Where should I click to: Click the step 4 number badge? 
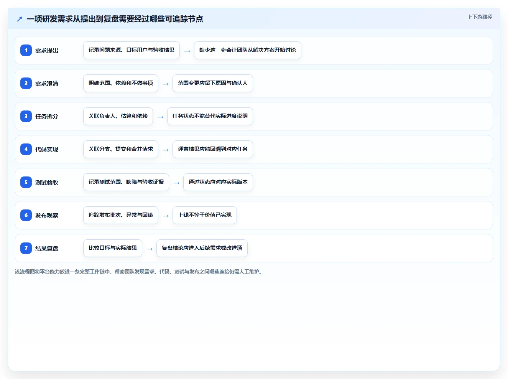pyautogui.click(x=26, y=149)
